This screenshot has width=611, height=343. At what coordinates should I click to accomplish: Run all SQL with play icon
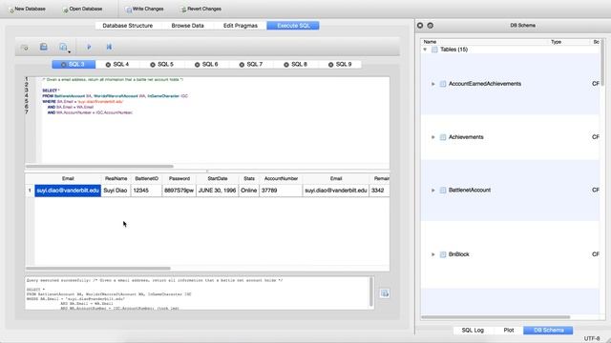(89, 47)
